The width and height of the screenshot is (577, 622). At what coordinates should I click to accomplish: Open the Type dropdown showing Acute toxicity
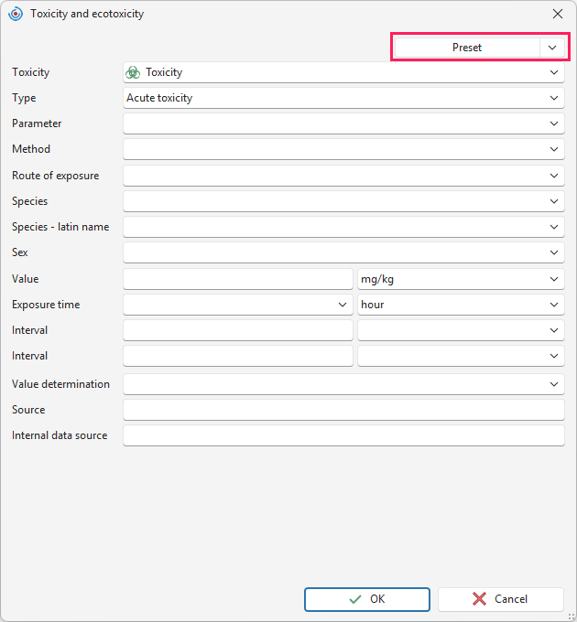(343, 98)
